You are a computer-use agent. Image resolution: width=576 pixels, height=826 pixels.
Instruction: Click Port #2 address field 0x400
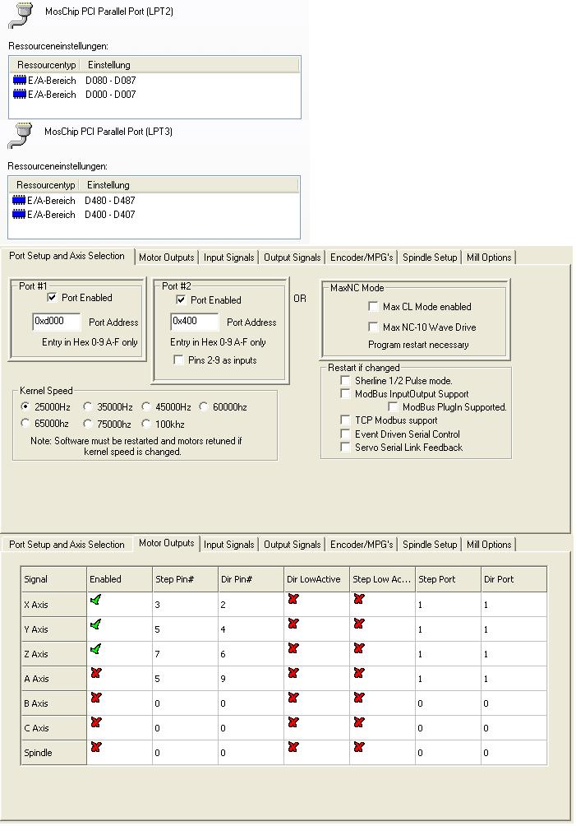194,322
